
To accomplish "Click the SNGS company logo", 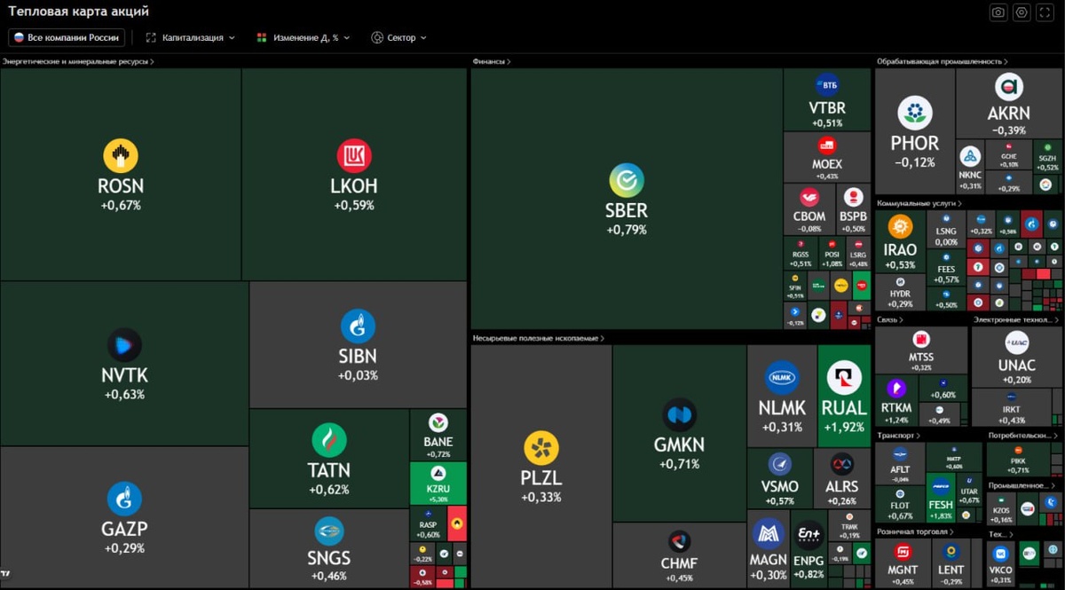I will 329,531.
